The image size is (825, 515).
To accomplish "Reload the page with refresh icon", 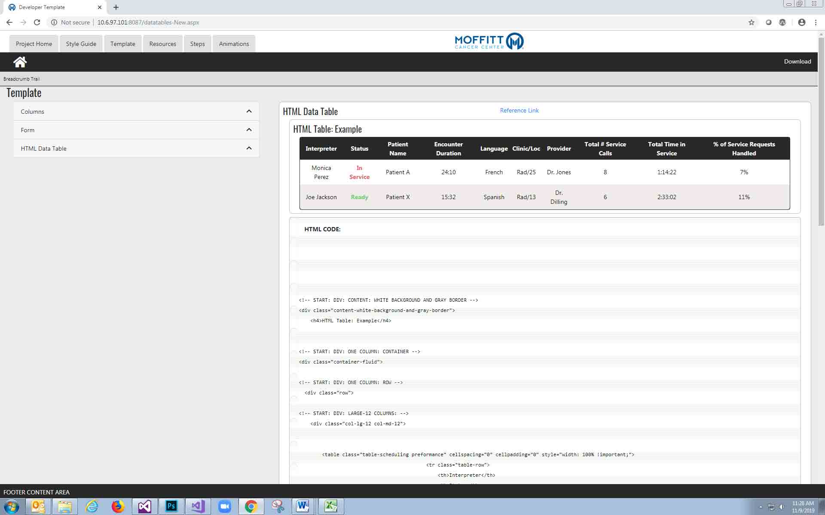I will (37, 22).
